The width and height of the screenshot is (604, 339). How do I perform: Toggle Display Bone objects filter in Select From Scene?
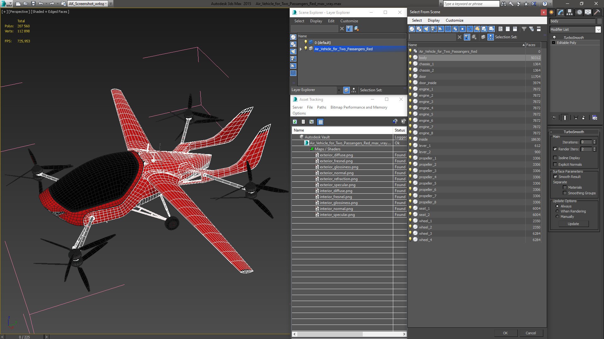(470, 29)
